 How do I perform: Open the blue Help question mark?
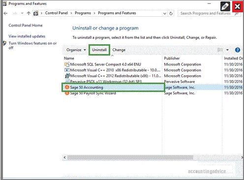[238, 50]
